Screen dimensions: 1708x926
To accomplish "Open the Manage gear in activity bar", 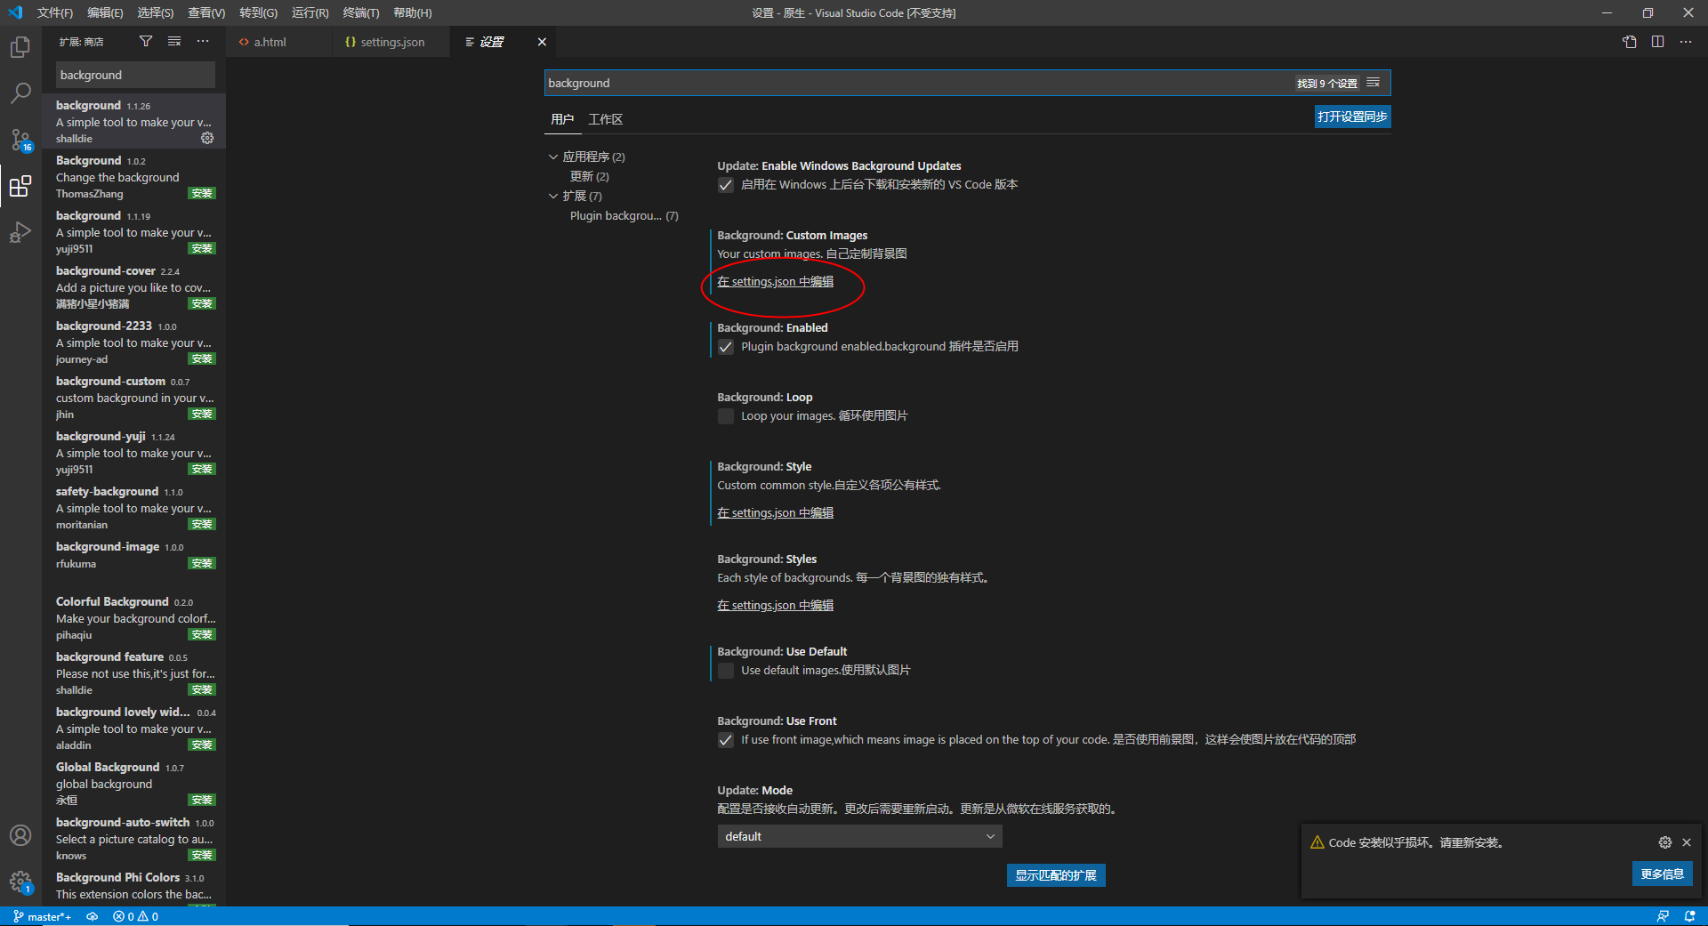I will pos(20,882).
